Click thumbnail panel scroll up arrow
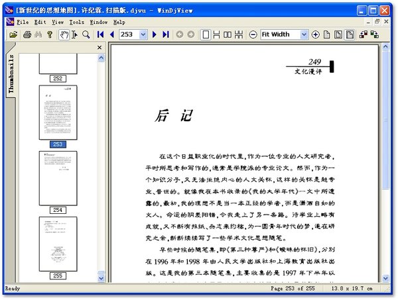The width and height of the screenshot is (398, 300). point(101,58)
